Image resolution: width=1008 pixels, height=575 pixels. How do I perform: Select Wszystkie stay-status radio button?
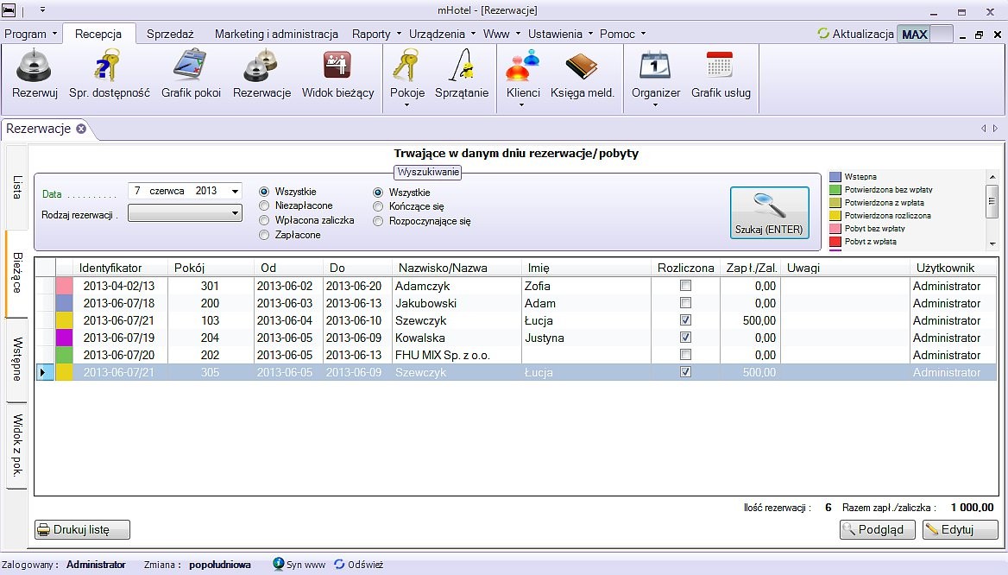point(378,193)
